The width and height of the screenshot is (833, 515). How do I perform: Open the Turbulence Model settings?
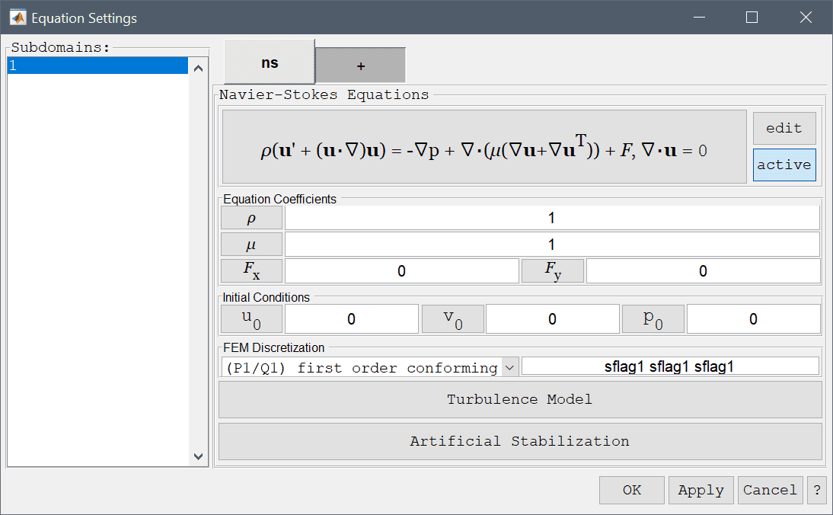520,399
